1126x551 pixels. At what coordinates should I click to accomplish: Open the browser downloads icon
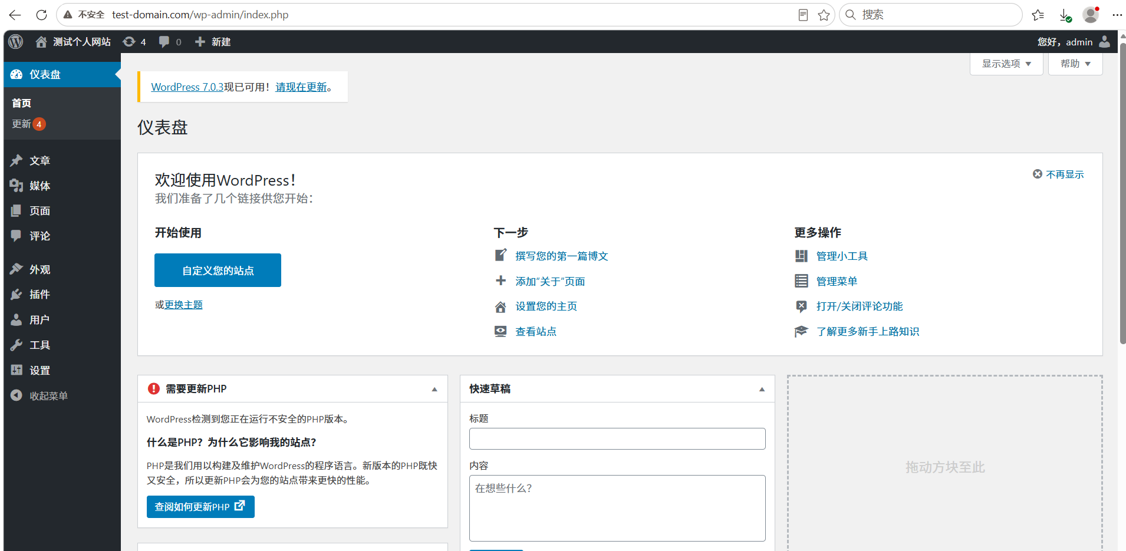click(x=1065, y=15)
